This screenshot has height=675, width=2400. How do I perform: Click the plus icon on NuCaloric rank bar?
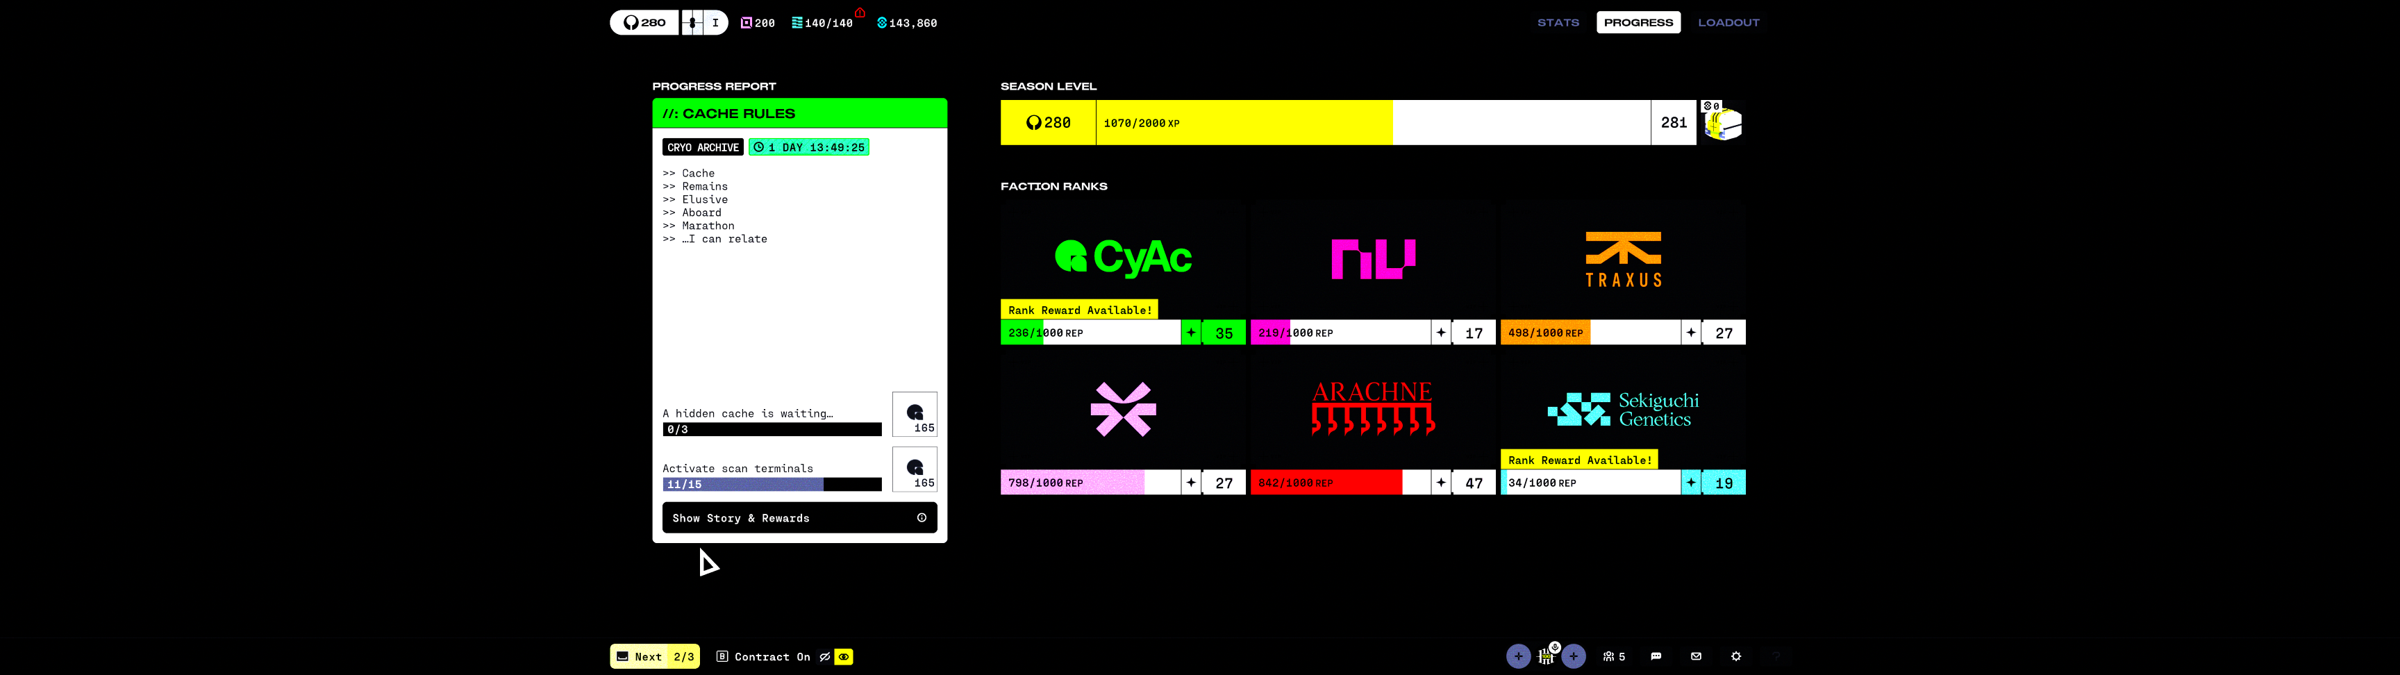point(1440,333)
